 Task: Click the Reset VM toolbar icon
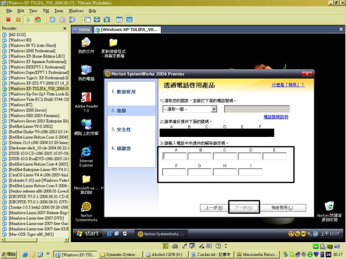[38, 19]
